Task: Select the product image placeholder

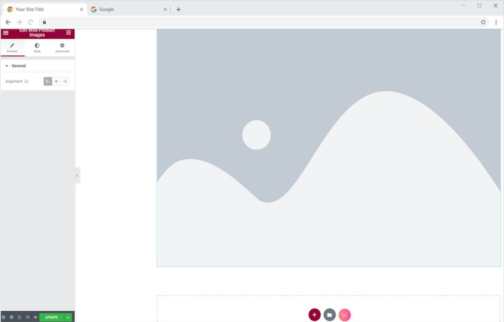Action: pos(328,147)
